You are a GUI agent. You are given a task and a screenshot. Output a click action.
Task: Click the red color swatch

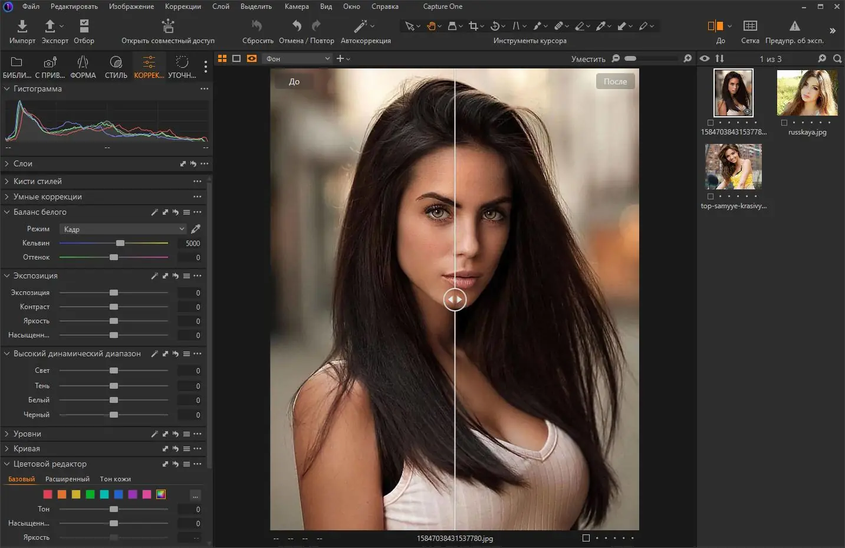(48, 494)
